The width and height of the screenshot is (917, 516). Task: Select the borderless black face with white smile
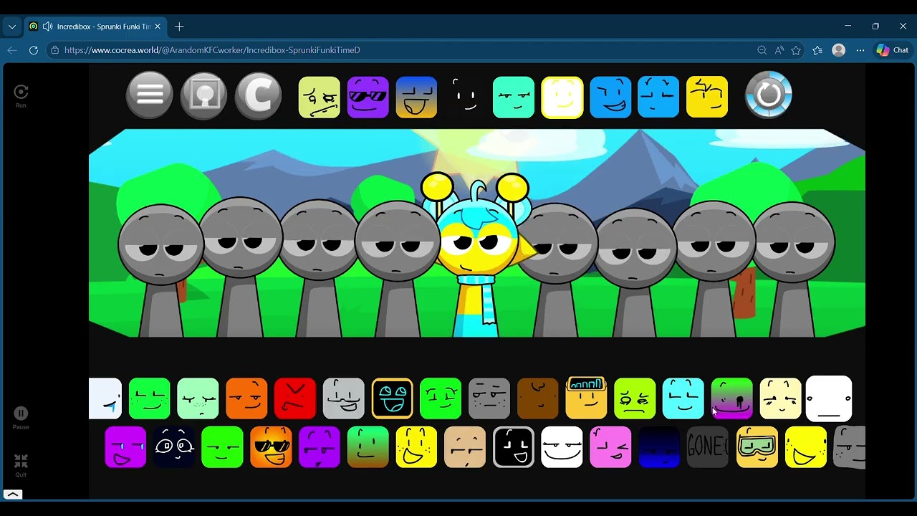(x=465, y=97)
